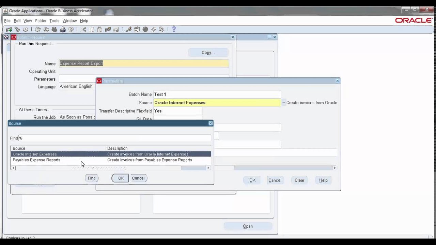This screenshot has height=245, width=436.
Task: Open the Window menu
Action: (69, 21)
